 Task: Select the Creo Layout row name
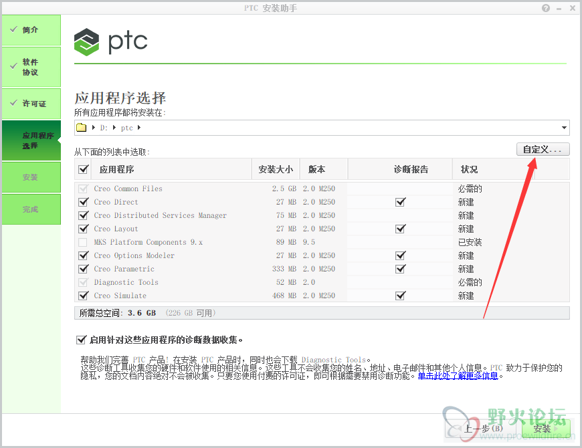pyautogui.click(x=116, y=229)
